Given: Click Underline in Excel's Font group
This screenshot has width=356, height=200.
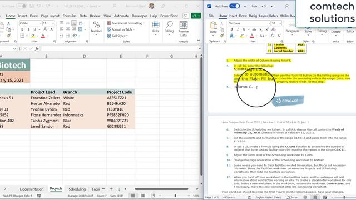Looking at the screenshot, I should click(x=34, y=29).
